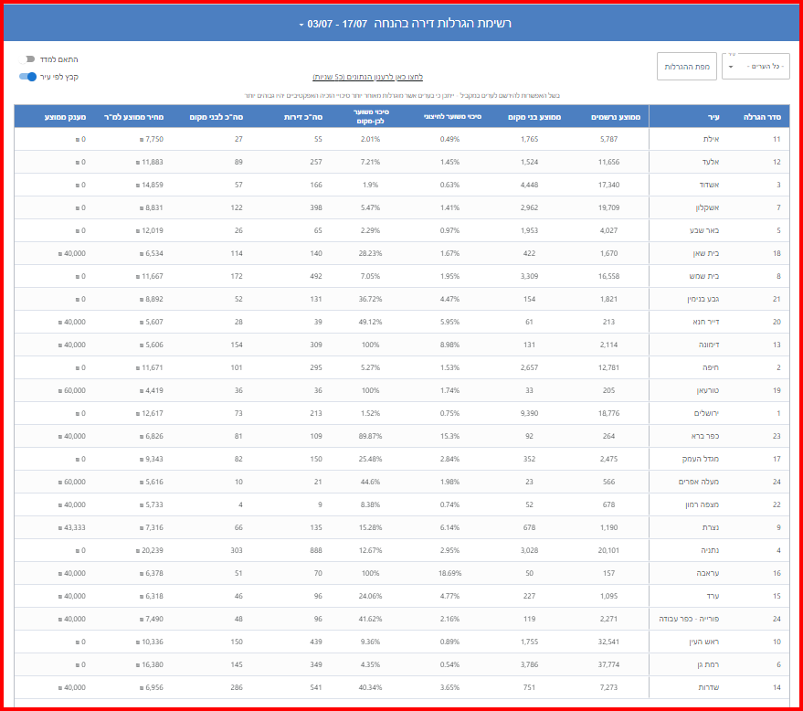
Task: Click the locals total value '303'
Action: [237, 551]
